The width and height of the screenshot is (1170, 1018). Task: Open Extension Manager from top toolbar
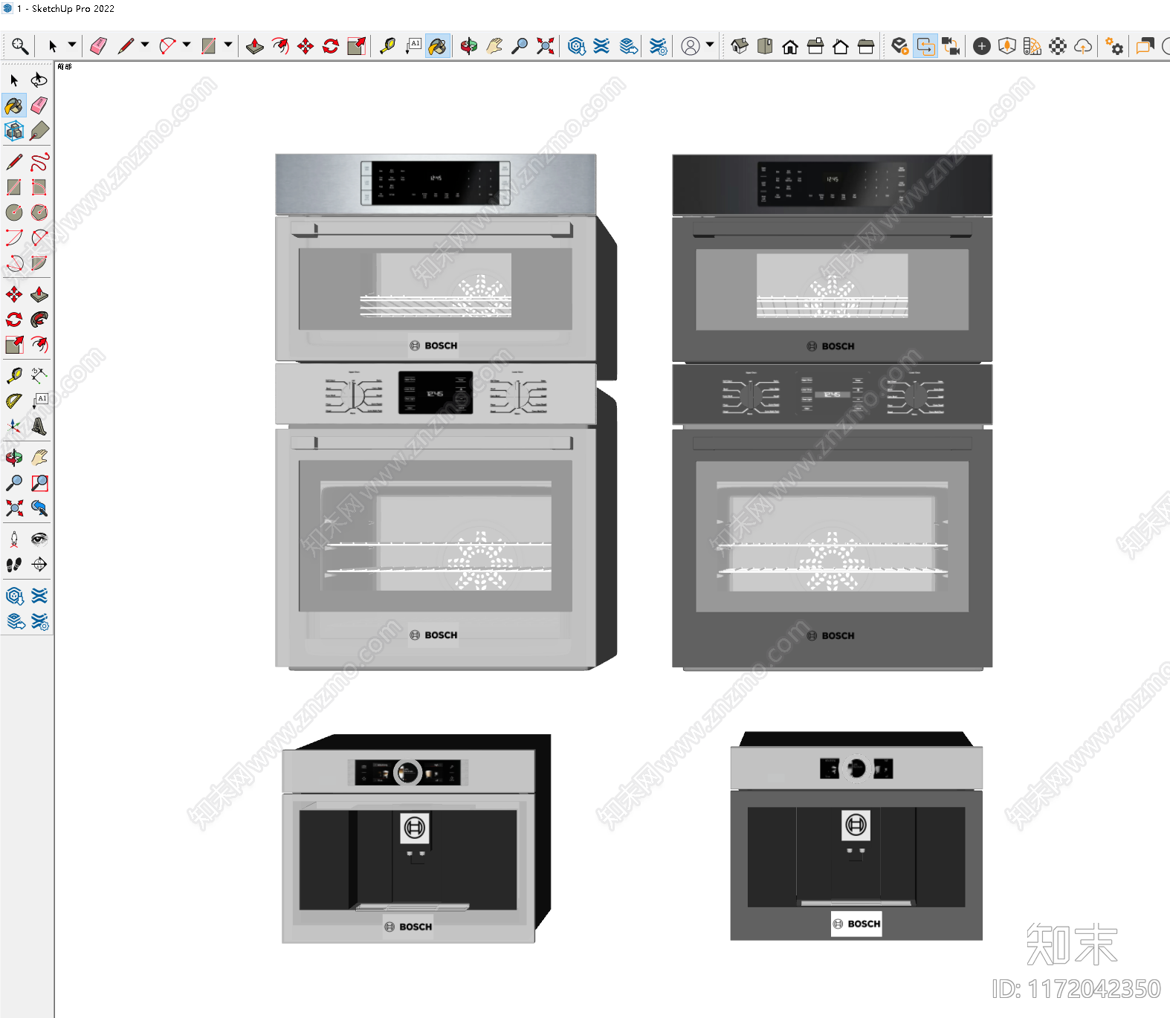point(658,46)
